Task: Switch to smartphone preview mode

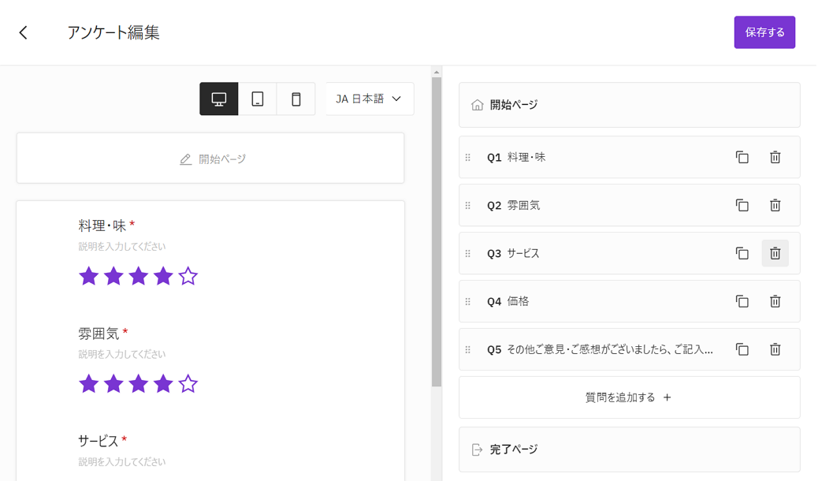Action: [296, 99]
